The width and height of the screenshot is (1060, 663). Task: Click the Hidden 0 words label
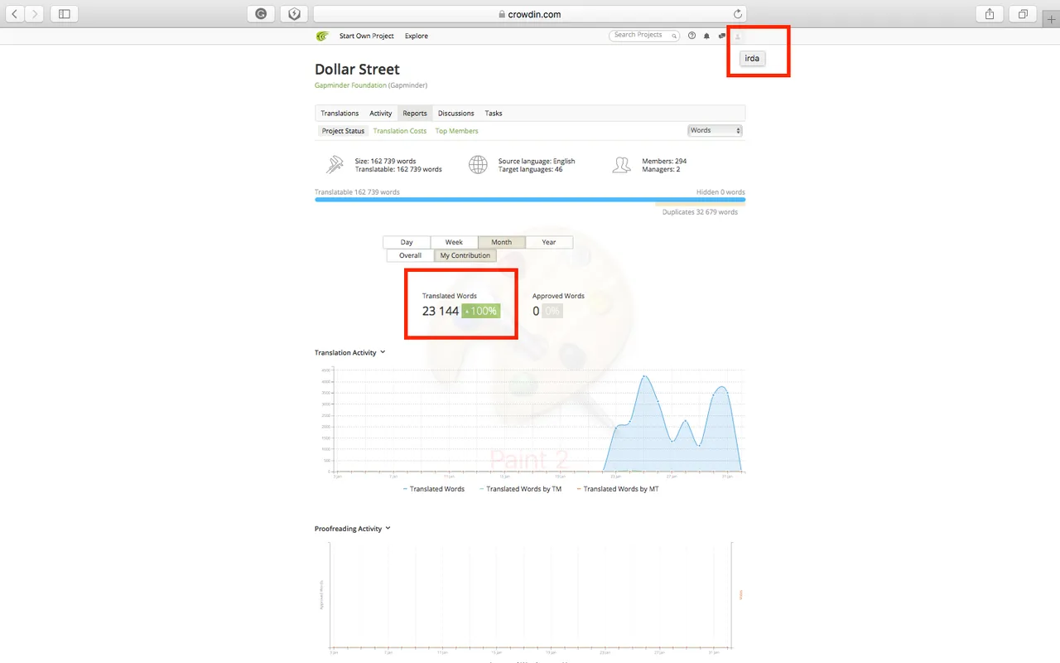720,191
